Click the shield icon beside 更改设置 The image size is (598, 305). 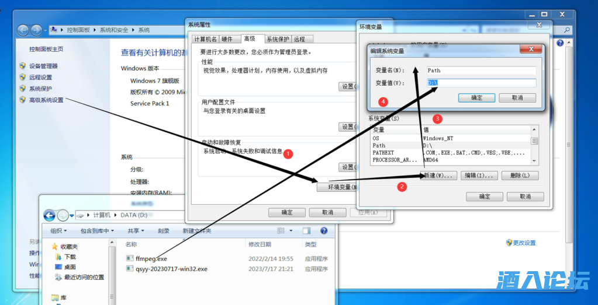(x=509, y=243)
